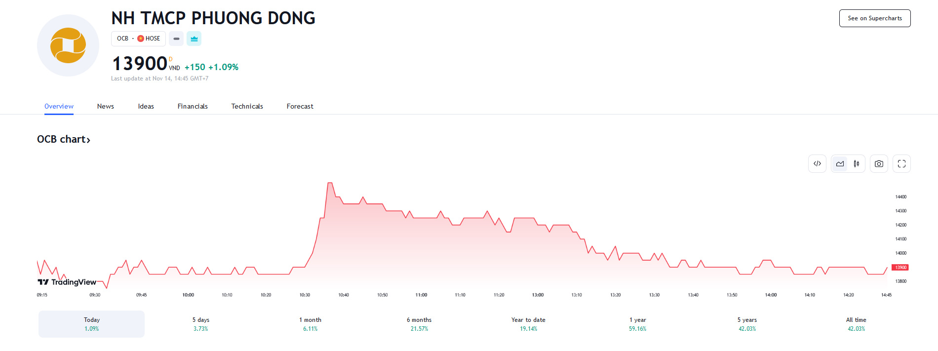Open the embed code widget icon

point(817,164)
